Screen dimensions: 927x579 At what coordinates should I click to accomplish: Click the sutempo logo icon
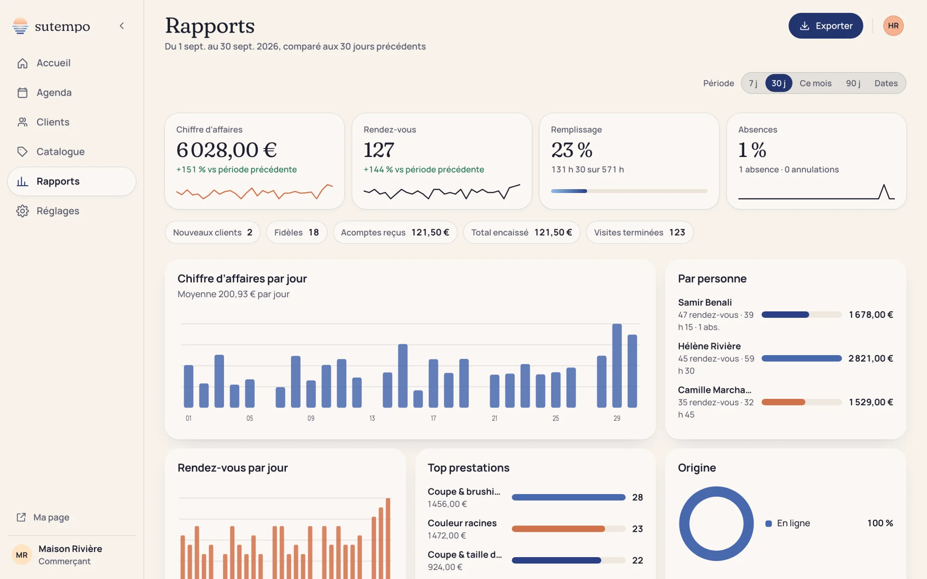[x=20, y=26]
